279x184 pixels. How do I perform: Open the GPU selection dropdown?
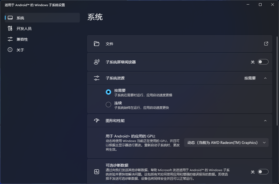pyautogui.click(x=226, y=143)
